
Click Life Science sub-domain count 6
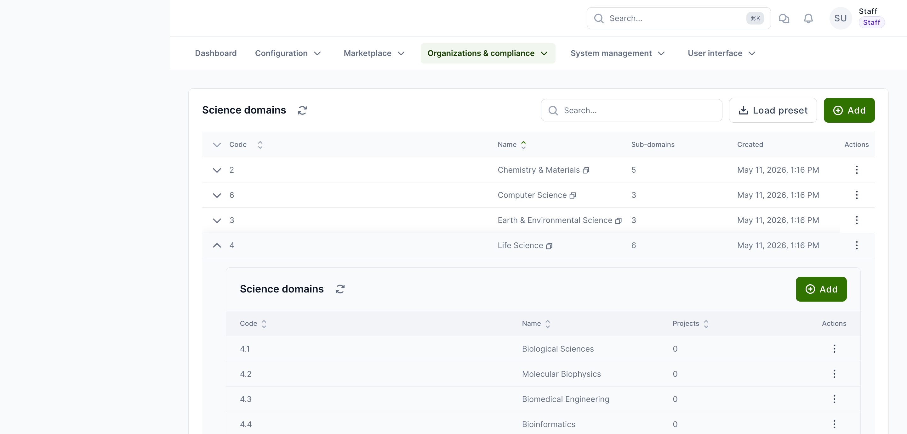coord(633,246)
